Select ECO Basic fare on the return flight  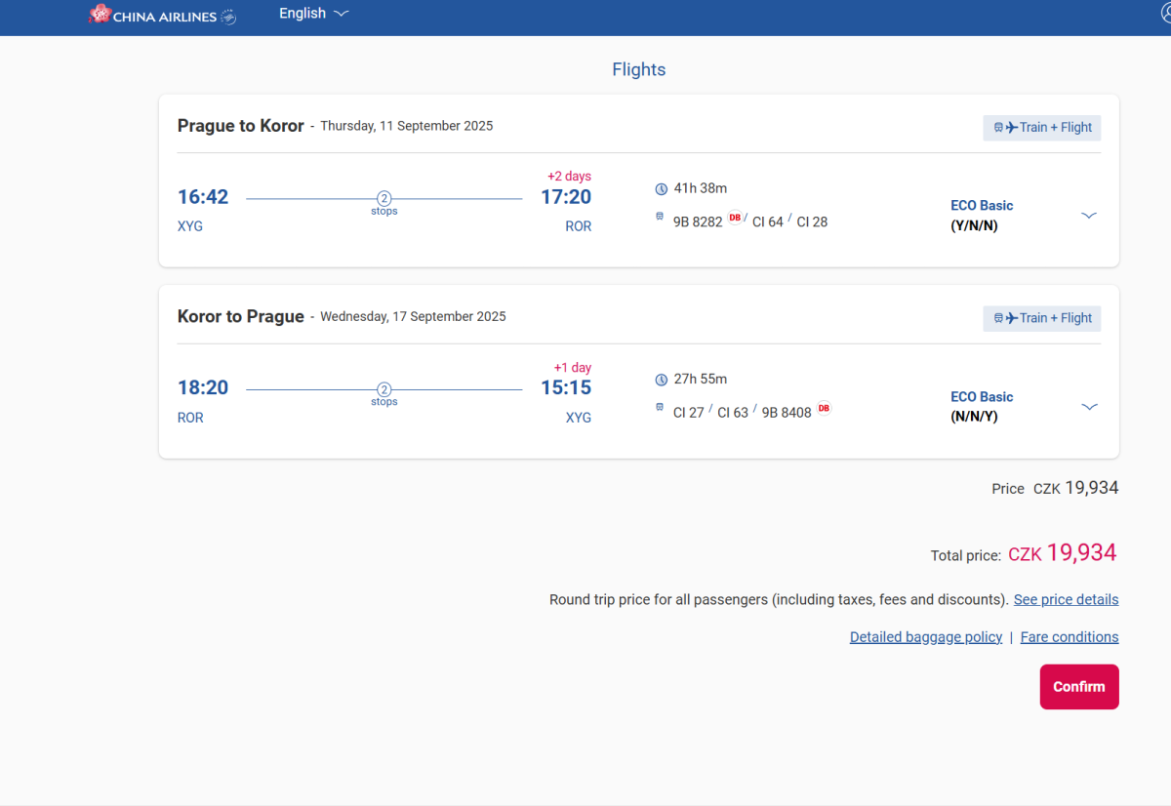point(981,397)
